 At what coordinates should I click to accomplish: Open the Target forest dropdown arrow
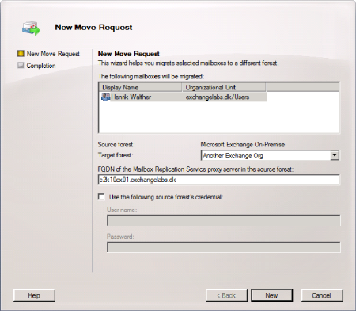(x=335, y=155)
